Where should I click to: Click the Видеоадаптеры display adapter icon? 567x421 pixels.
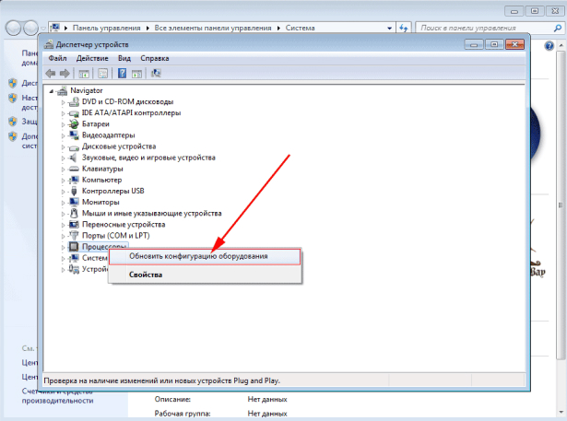click(74, 135)
